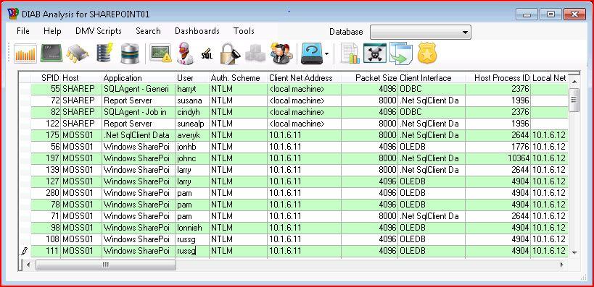Click the user cell 'harryt'

coord(192,89)
